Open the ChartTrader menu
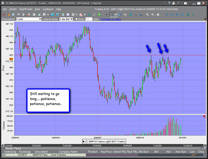The image size is (208, 159). (26, 9)
